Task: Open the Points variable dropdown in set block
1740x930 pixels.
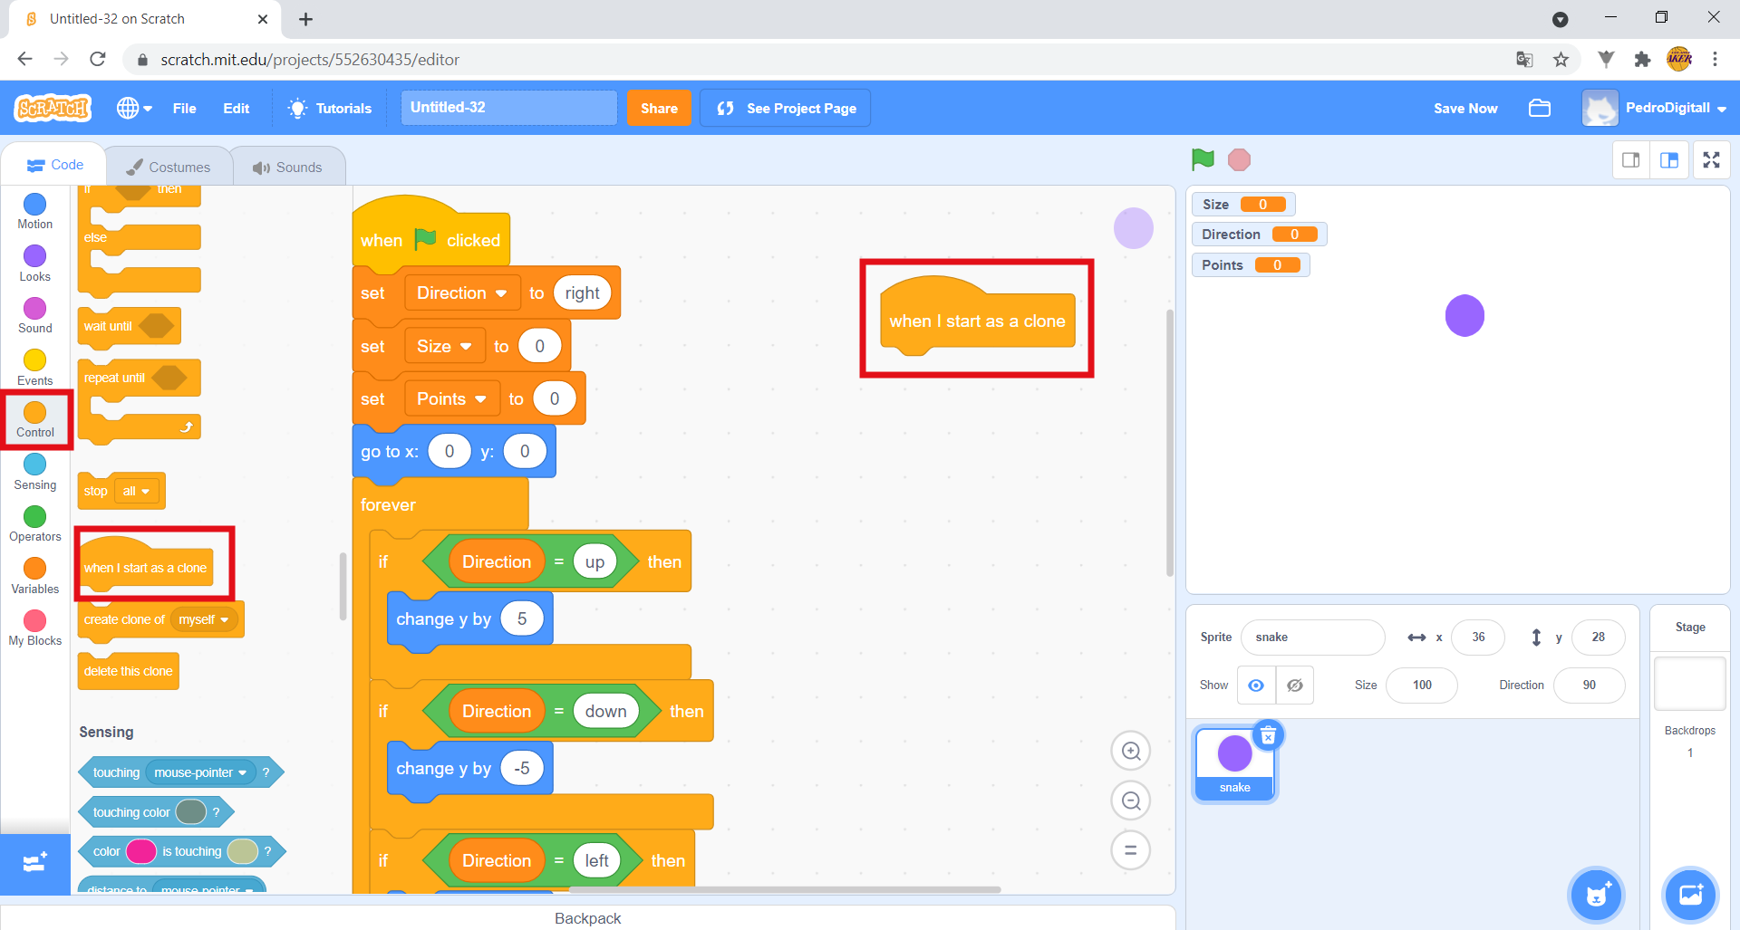Action: (451, 399)
